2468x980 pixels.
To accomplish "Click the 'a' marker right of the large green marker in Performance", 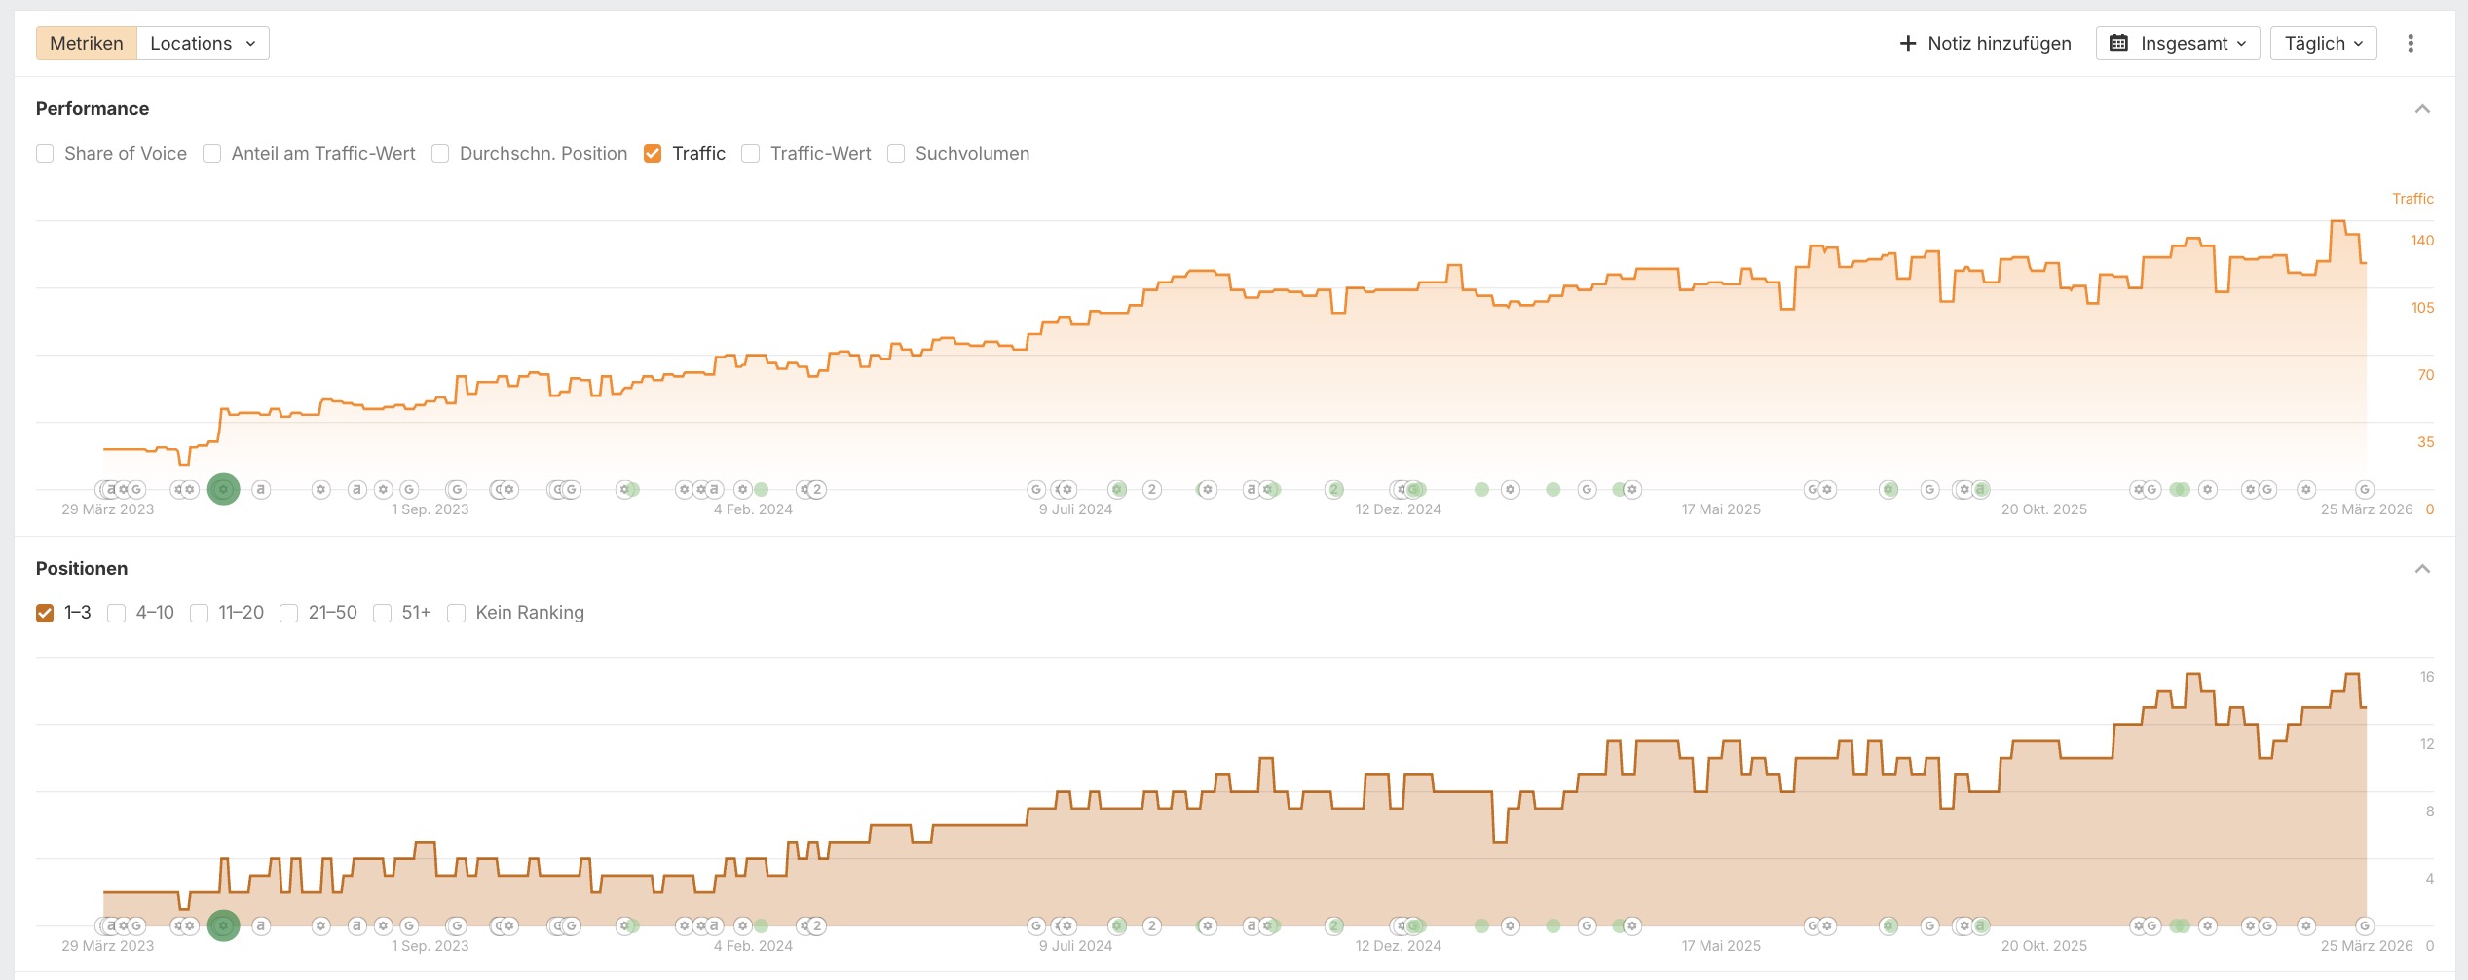I will (x=260, y=489).
